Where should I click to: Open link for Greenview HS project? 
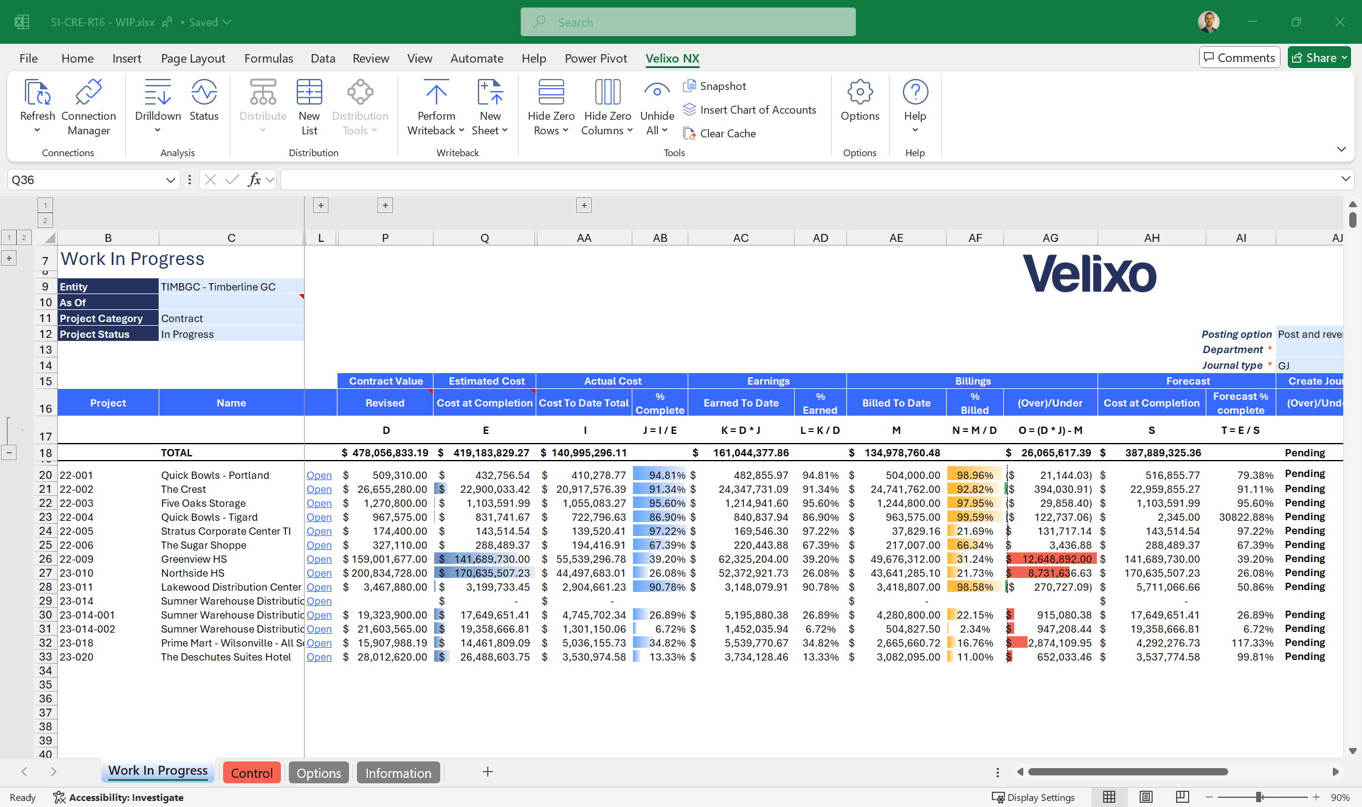pyautogui.click(x=319, y=559)
